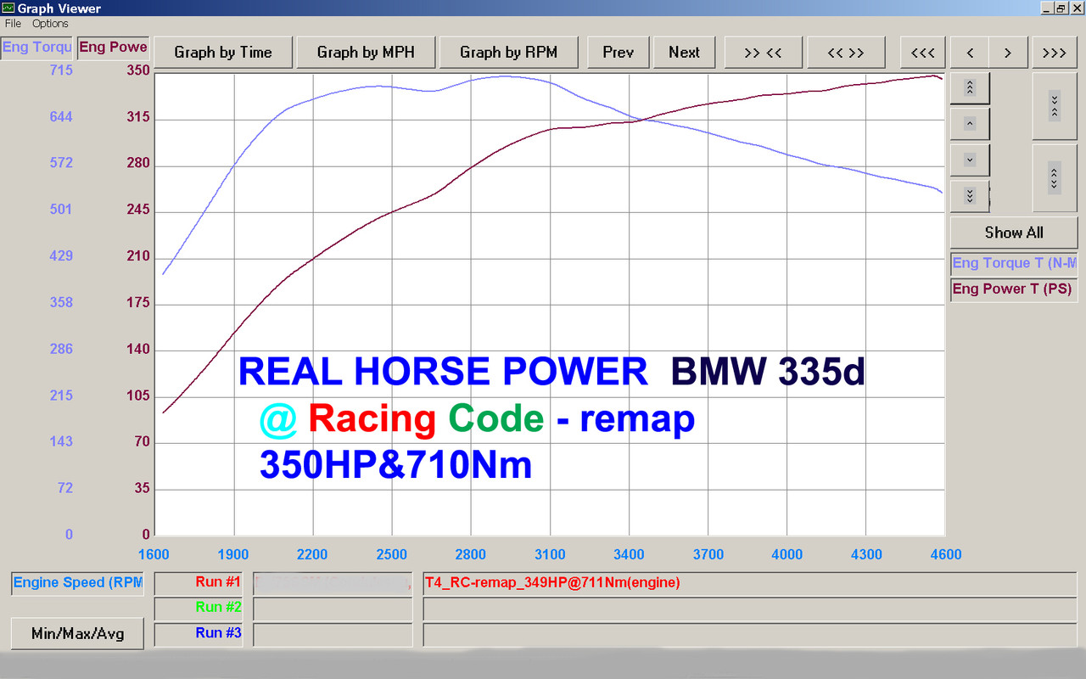The height and width of the screenshot is (679, 1086).
Task: Click the small single up-chevron button
Action: pyautogui.click(x=970, y=124)
